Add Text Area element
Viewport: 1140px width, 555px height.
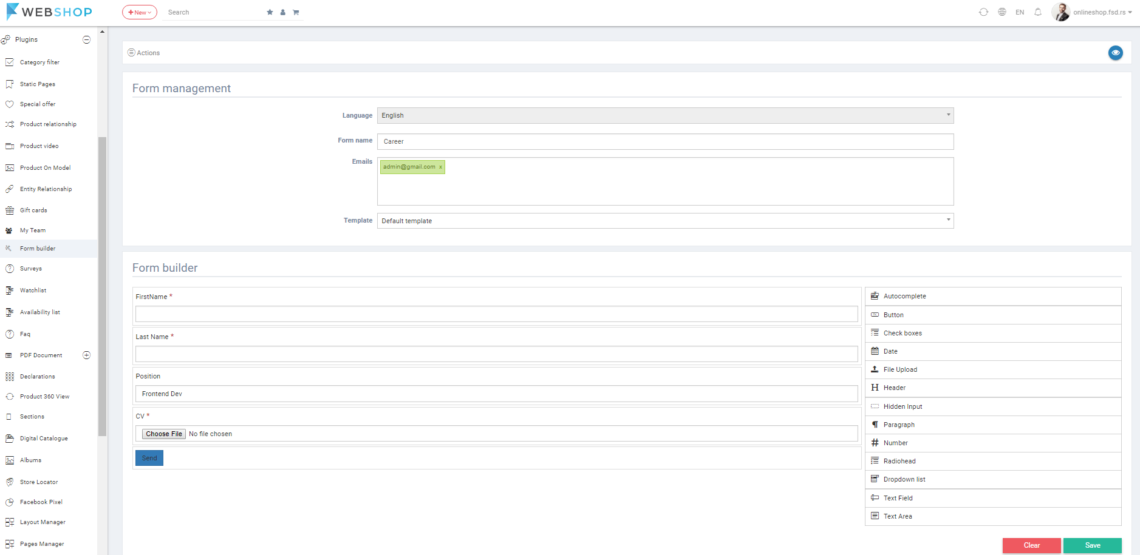coord(993,516)
